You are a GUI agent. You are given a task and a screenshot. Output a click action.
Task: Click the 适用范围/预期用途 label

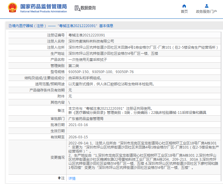[50, 84]
